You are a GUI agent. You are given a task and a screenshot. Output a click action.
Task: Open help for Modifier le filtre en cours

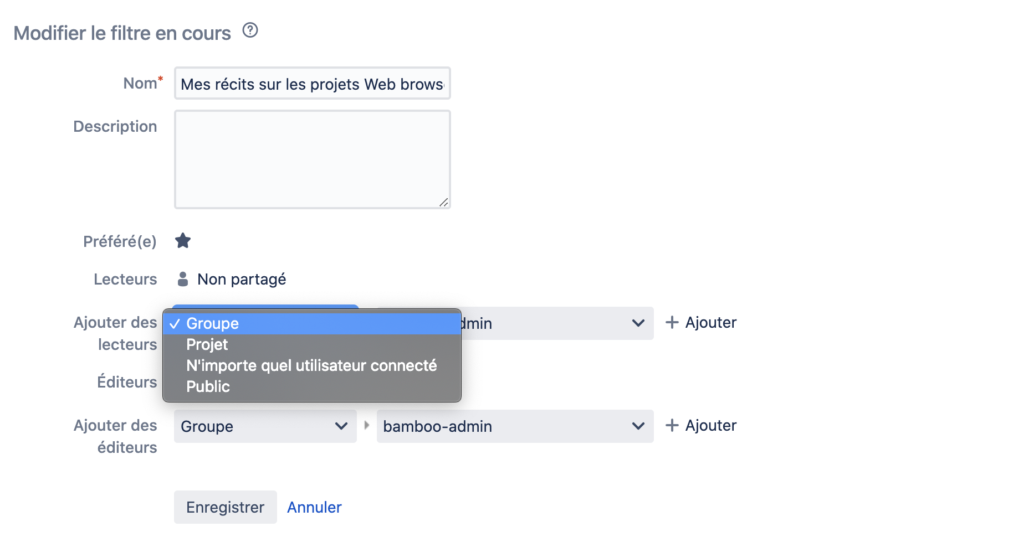(250, 30)
